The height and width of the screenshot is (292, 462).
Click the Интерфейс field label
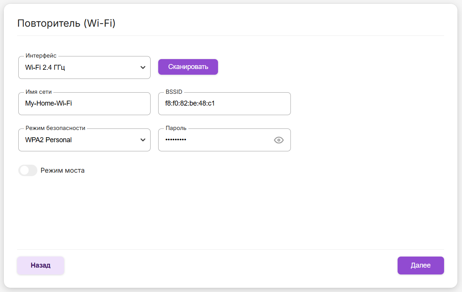41,56
